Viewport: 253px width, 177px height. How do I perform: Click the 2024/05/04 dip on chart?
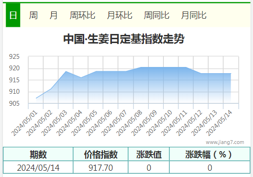pos(81,77)
